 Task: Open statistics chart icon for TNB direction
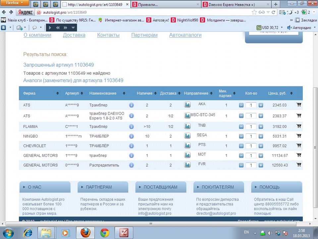pos(187,126)
